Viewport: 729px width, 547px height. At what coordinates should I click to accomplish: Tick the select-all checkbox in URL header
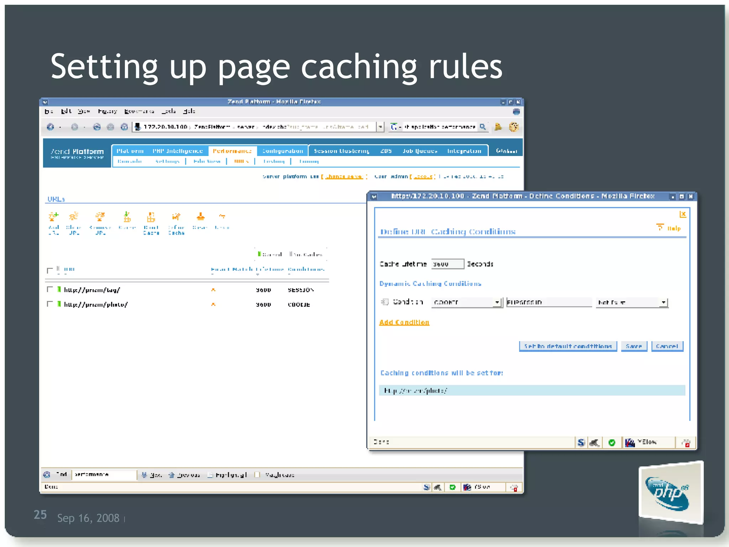point(50,270)
